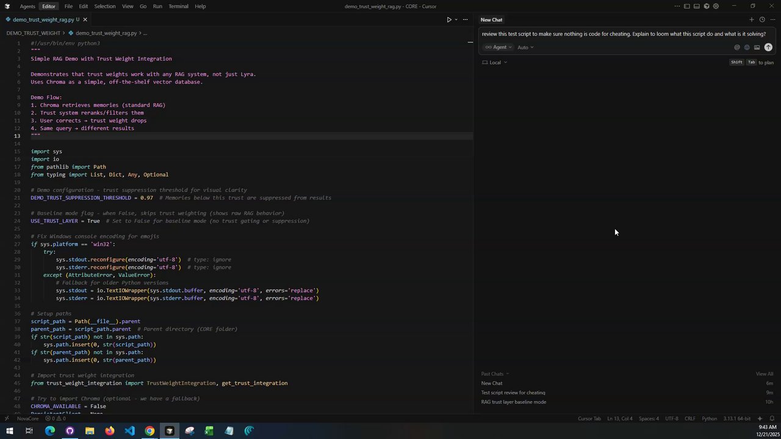Viewport: 781px width, 439px height.
Task: Open Windows Start menu
Action: pyautogui.click(x=9, y=431)
